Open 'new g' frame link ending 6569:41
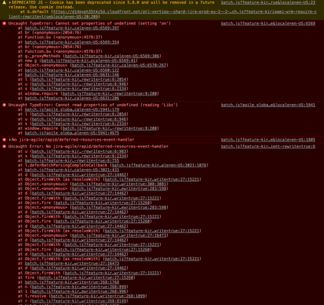Screen dimensions: 324x305 click(x=88, y=60)
